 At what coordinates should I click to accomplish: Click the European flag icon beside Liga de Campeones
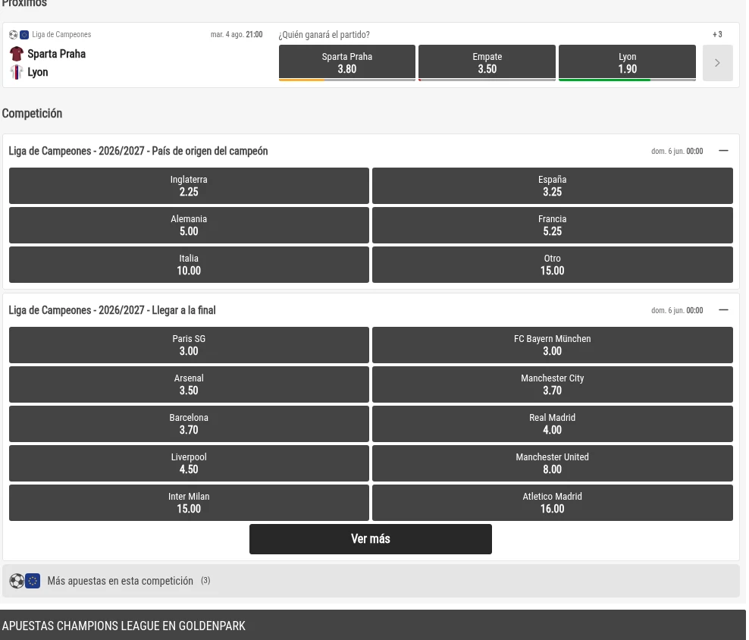tap(24, 34)
